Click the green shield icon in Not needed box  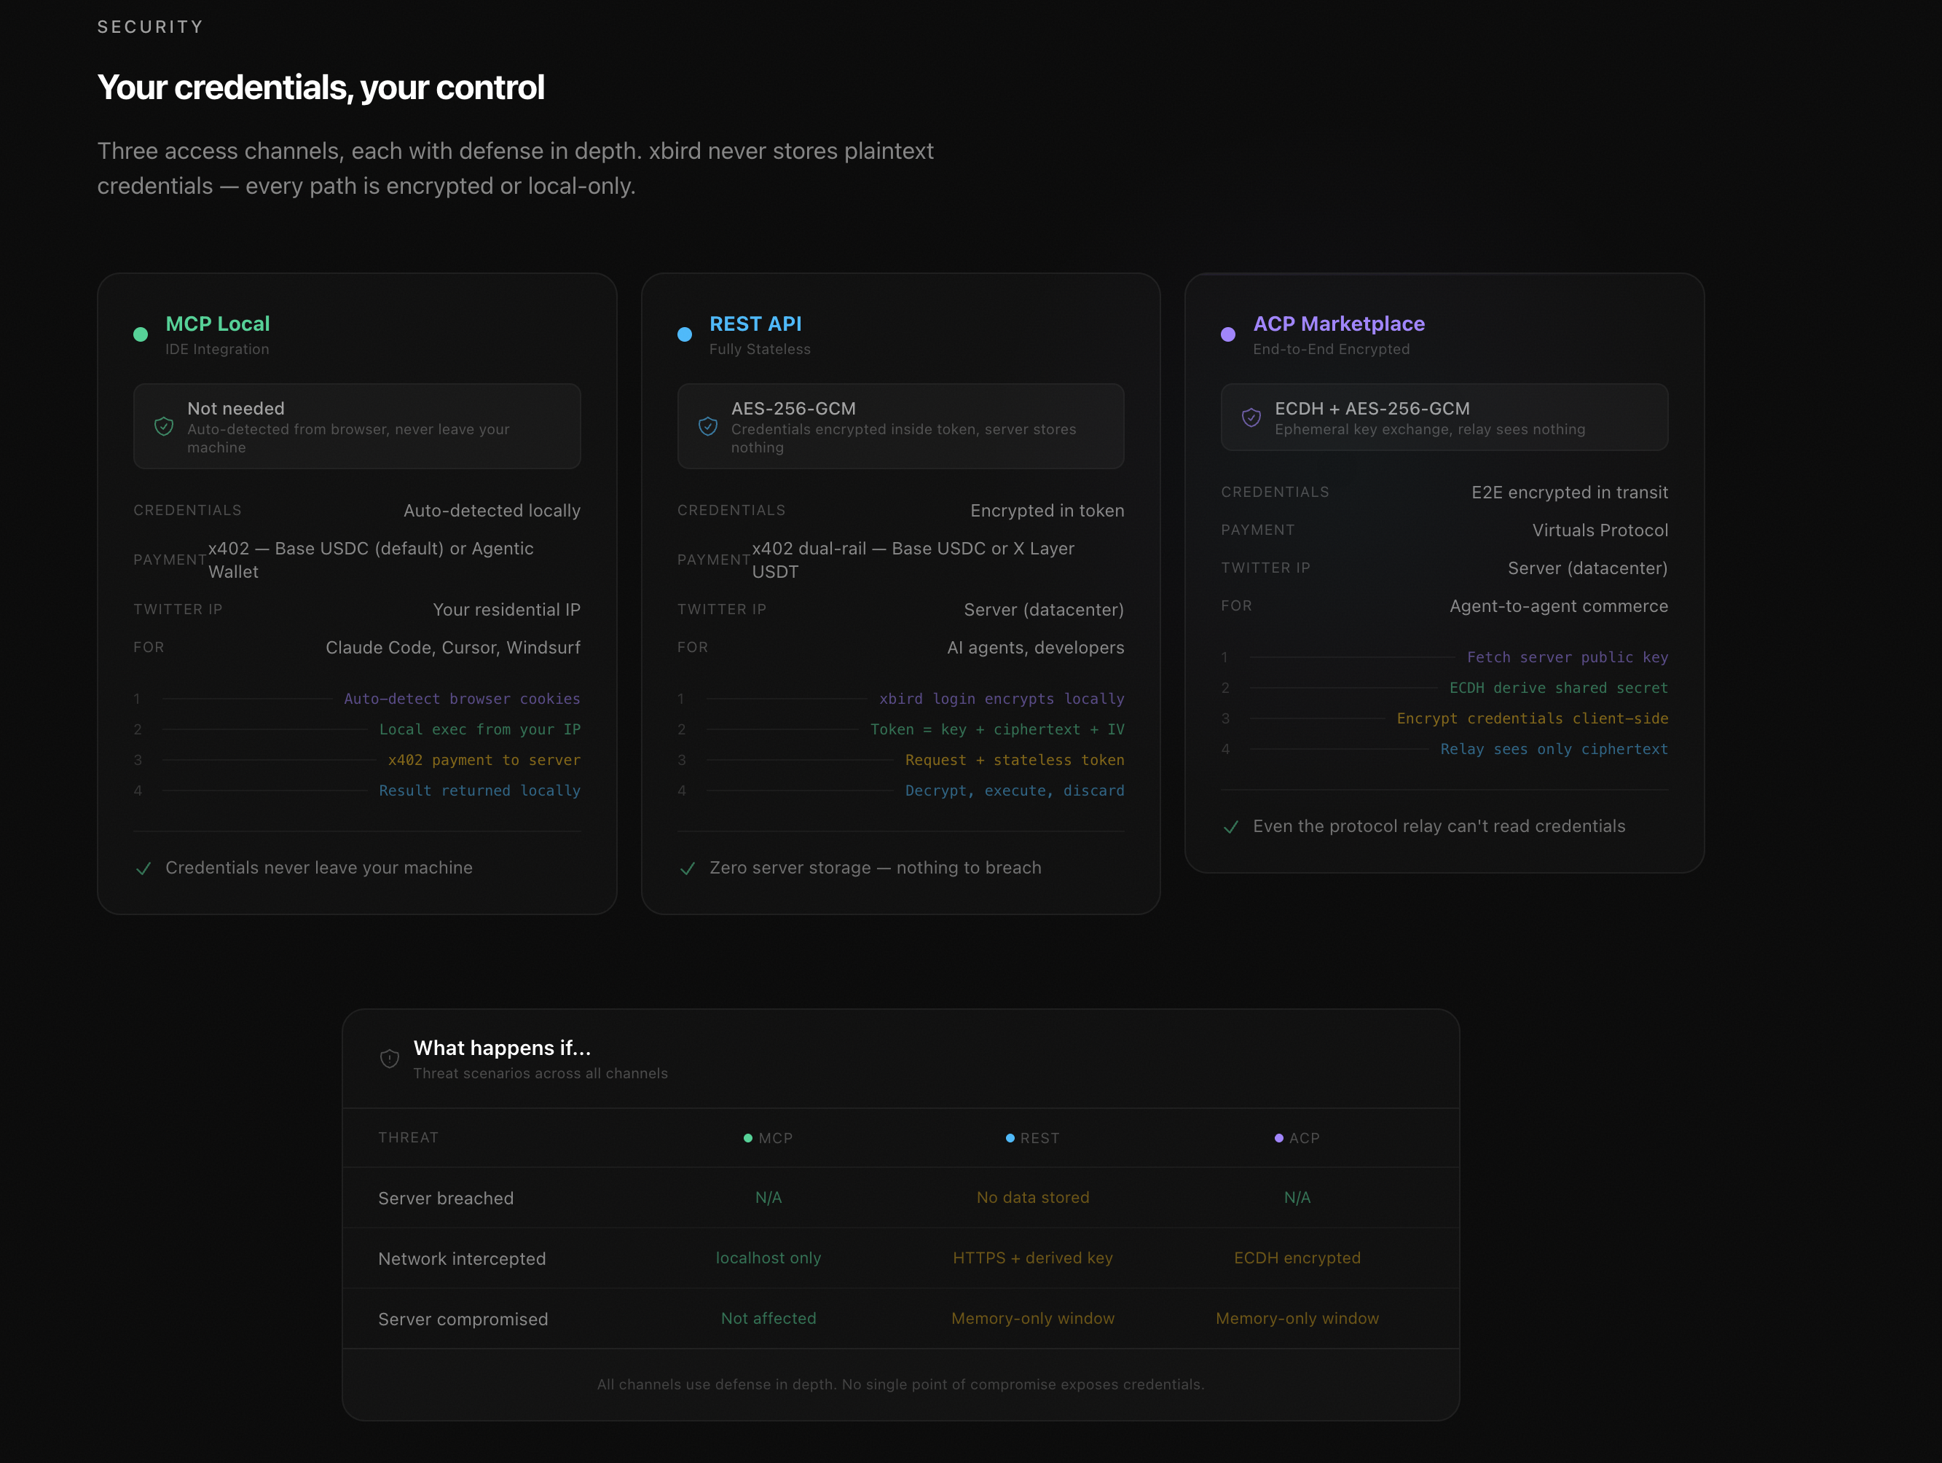point(164,427)
